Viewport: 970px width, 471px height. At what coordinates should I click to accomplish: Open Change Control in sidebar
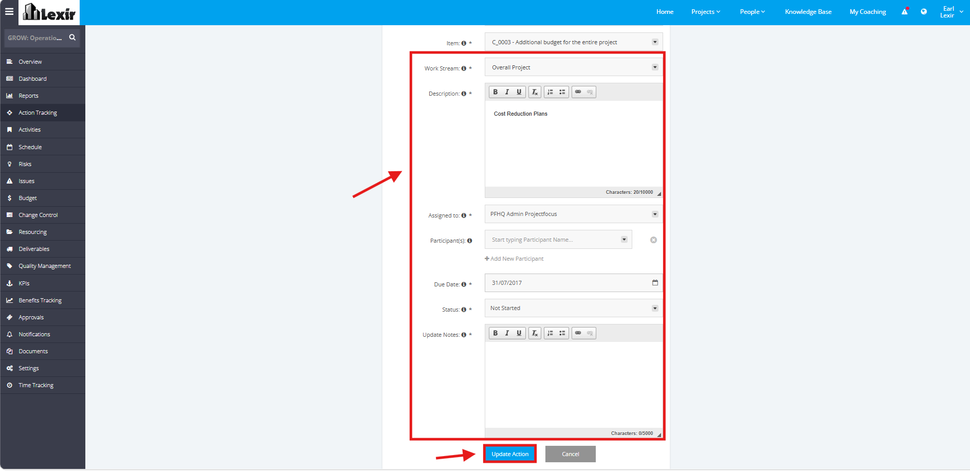43,215
